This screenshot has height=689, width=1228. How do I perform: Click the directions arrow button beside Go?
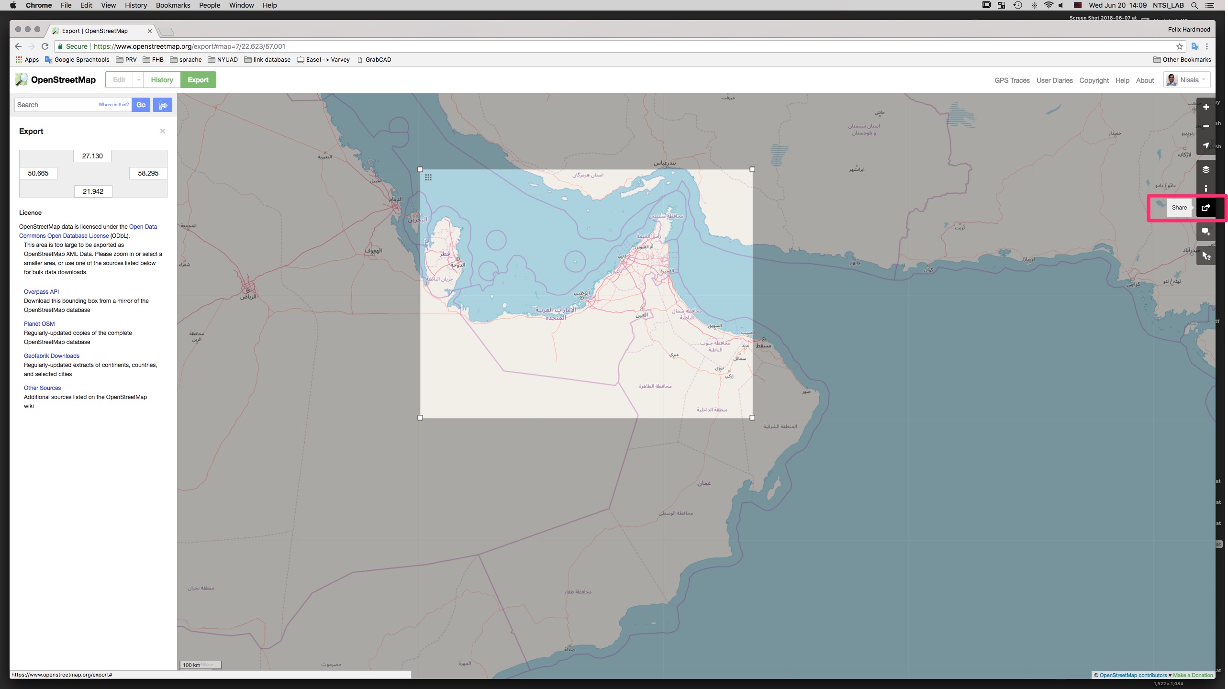point(163,105)
